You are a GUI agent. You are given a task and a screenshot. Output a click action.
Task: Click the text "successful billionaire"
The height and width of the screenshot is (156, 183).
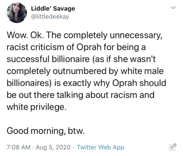pyautogui.click(x=48, y=59)
